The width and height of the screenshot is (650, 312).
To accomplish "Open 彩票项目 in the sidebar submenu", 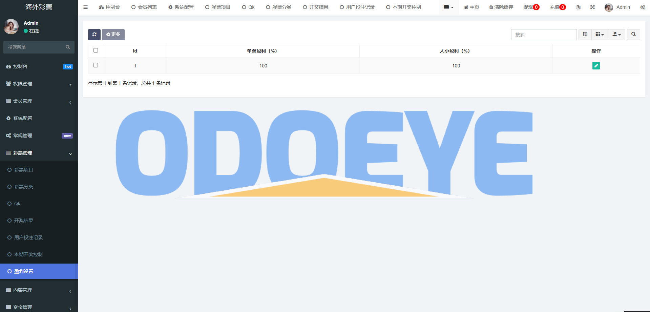I will (x=39, y=170).
